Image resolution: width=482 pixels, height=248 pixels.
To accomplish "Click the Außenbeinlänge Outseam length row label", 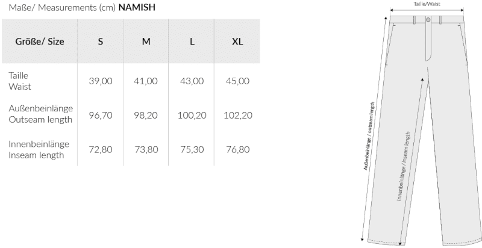I will 40,114.
